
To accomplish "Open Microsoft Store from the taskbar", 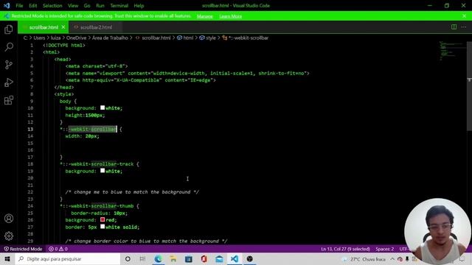I will coord(189,258).
